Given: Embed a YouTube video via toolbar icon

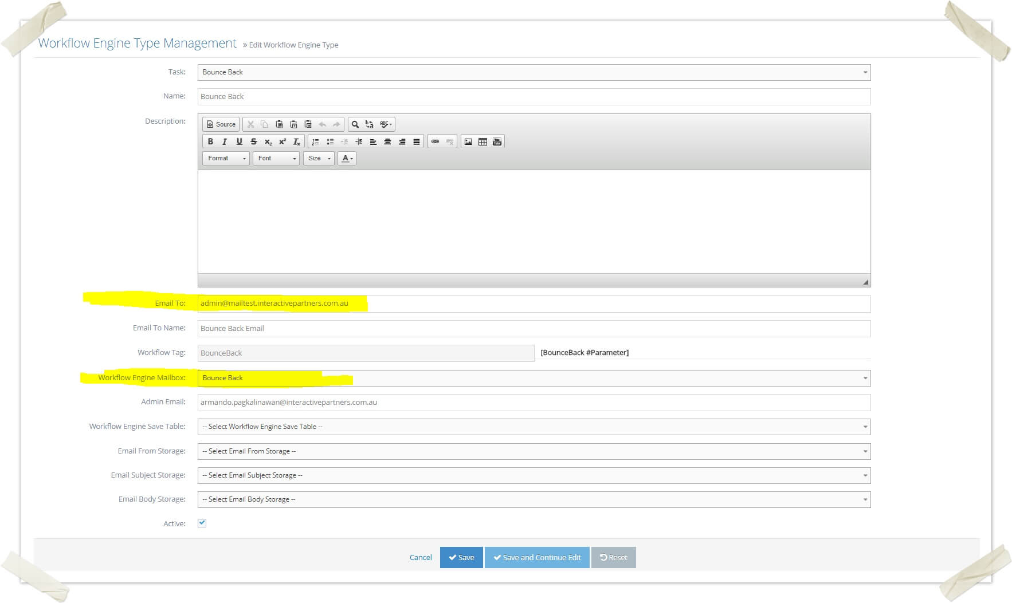Looking at the screenshot, I should click(x=497, y=141).
